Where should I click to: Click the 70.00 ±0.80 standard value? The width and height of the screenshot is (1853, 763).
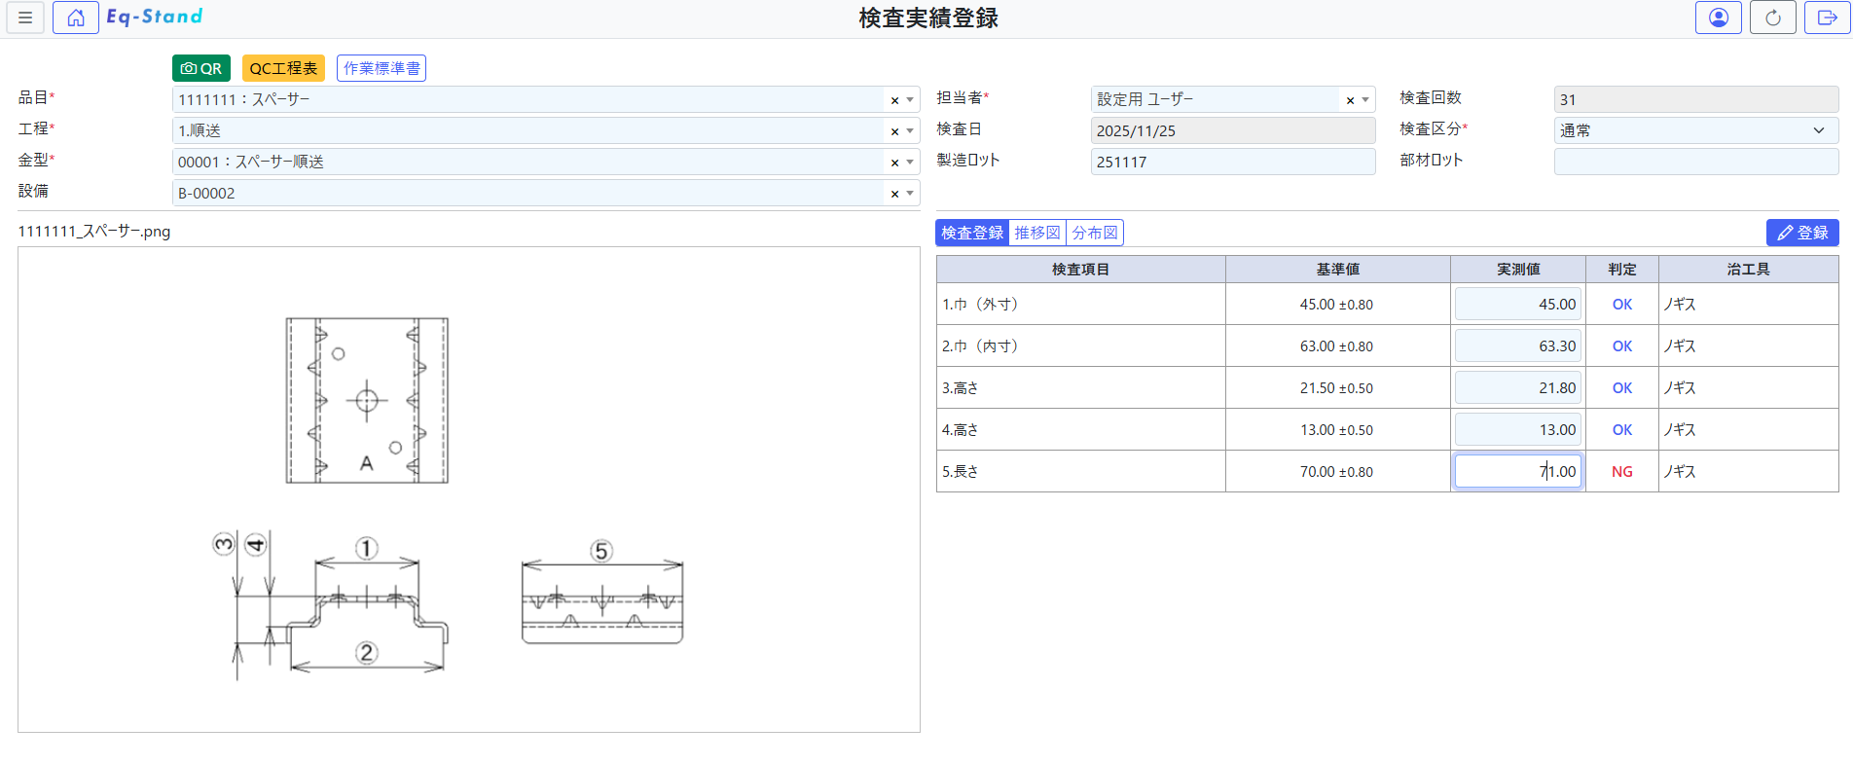[x=1337, y=472]
